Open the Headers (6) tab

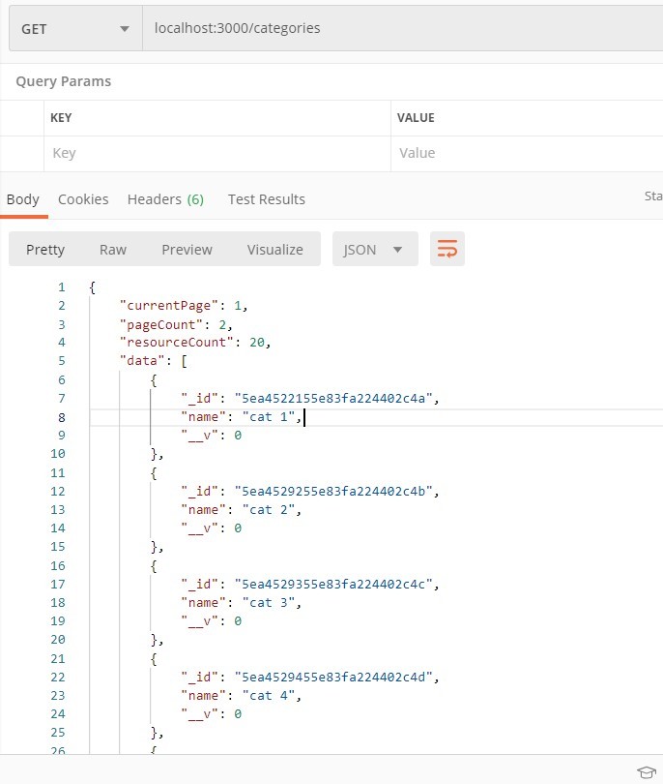coord(165,199)
